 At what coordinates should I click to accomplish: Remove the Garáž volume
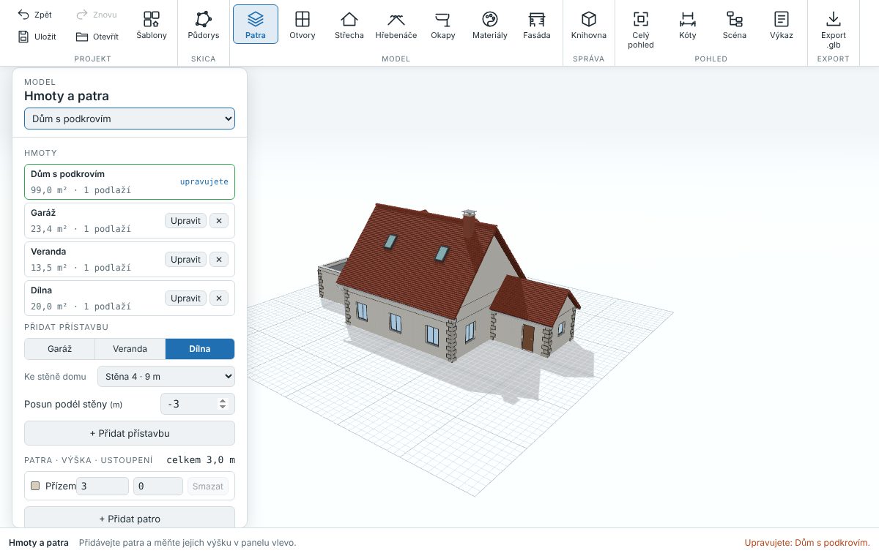tap(219, 220)
